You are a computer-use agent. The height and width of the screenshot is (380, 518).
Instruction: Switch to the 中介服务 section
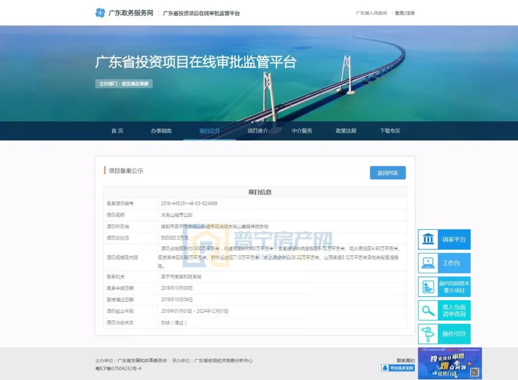click(x=302, y=131)
